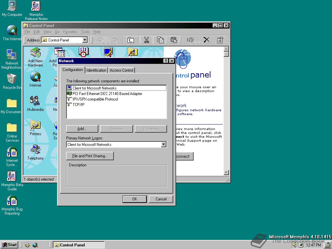Click the Add... button
This screenshot has height=249, width=332.
tap(82, 129)
